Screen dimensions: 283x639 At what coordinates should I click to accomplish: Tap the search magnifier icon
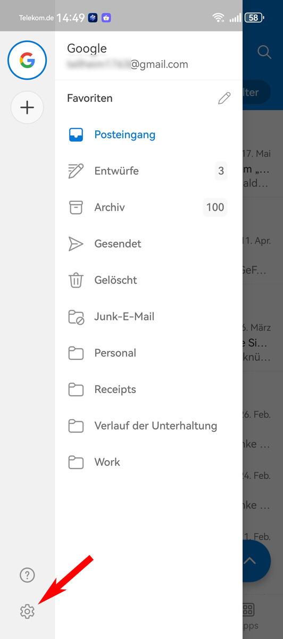264,52
